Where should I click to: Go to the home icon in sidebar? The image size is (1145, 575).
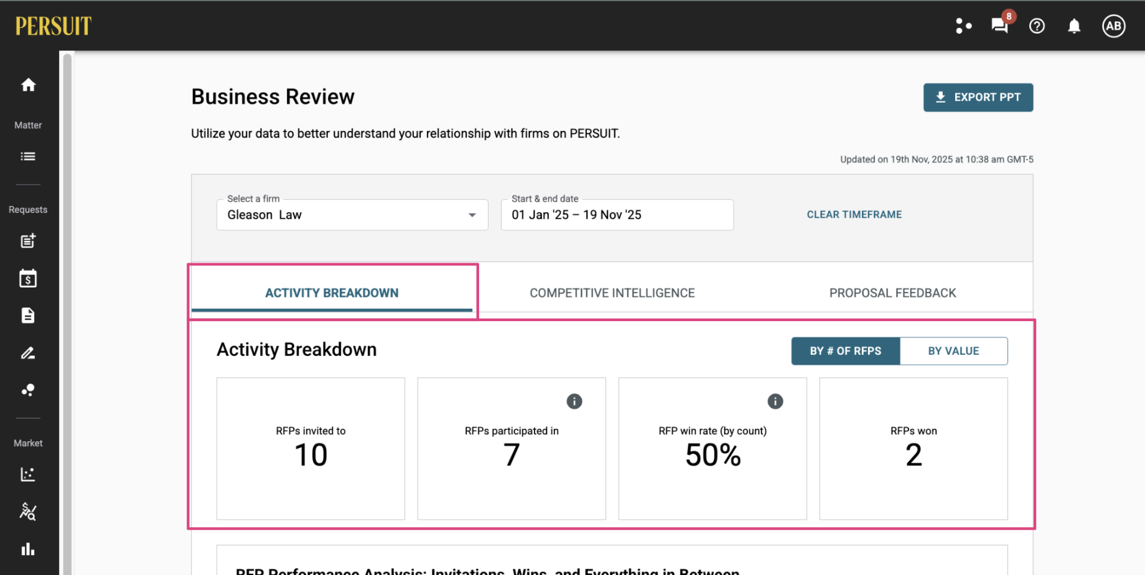pos(28,85)
